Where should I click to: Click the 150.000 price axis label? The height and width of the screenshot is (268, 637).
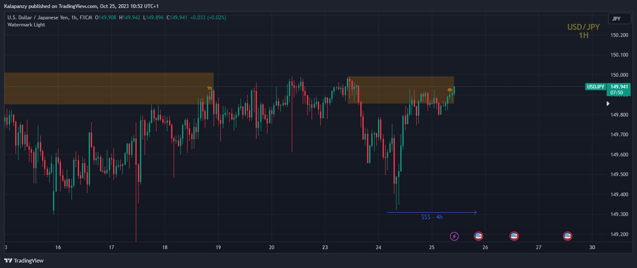click(x=619, y=75)
